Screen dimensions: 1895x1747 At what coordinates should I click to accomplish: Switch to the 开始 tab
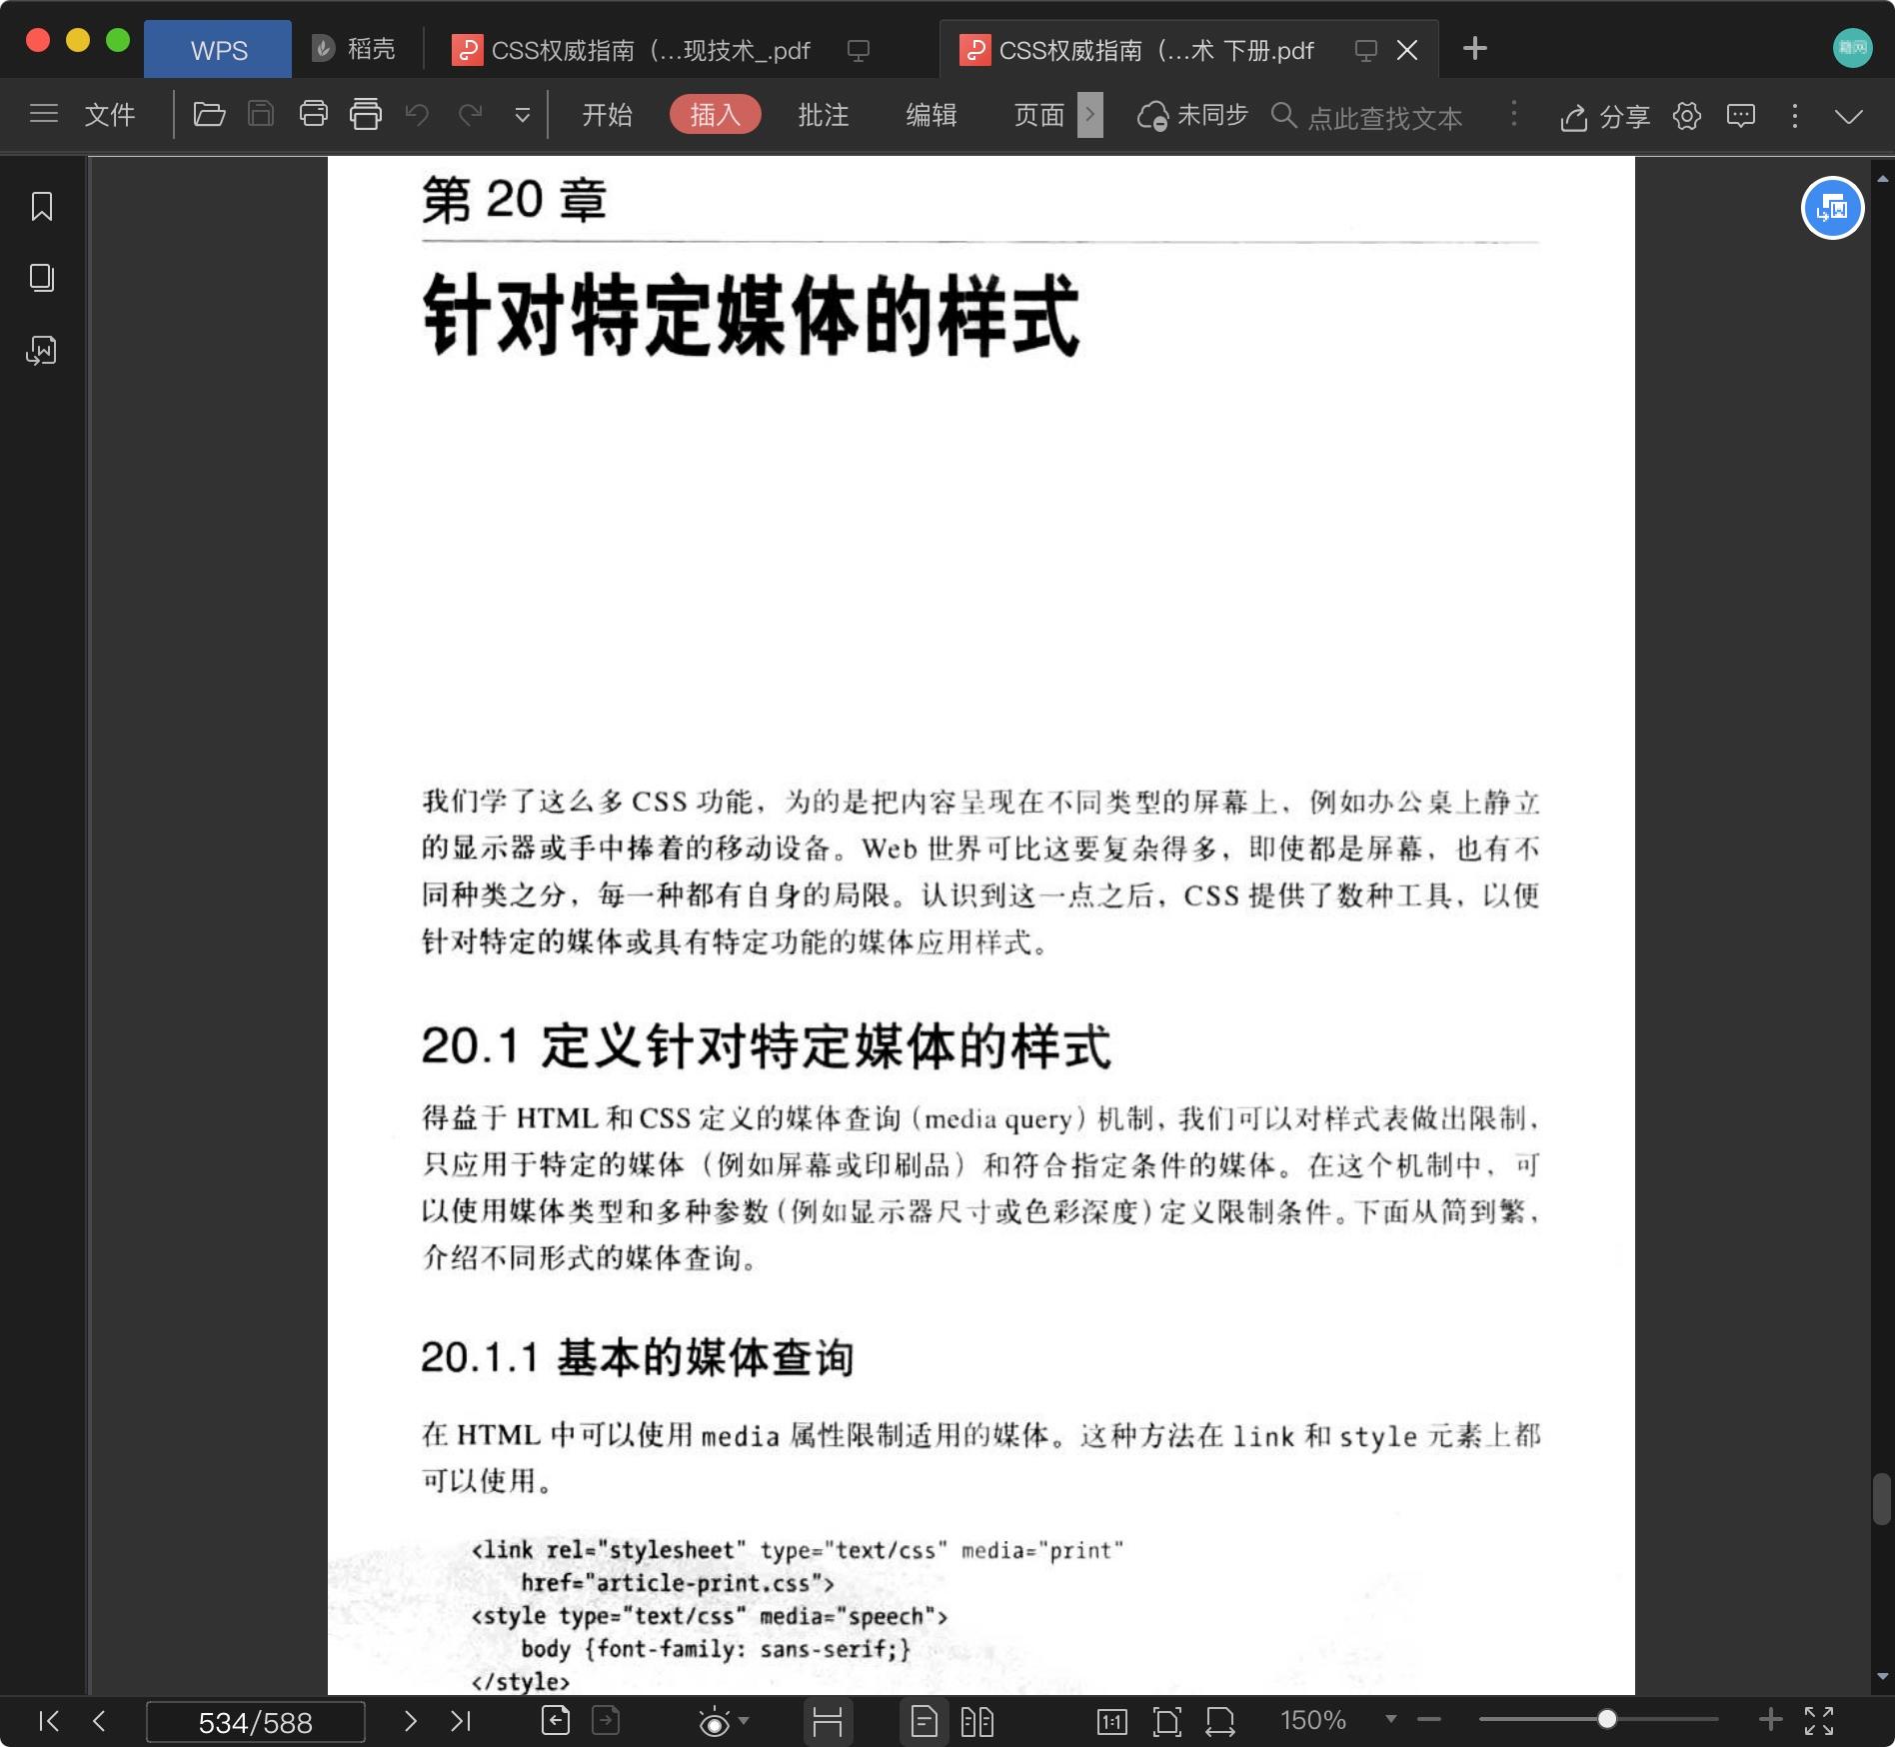(607, 115)
